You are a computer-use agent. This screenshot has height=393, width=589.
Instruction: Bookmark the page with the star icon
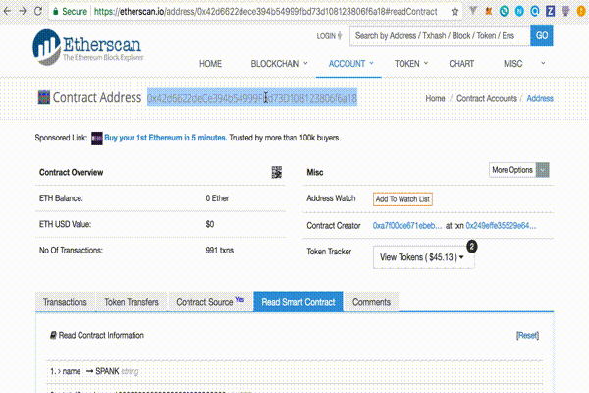point(455,11)
